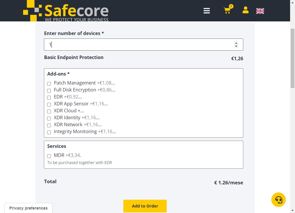Click the scrollbar down arrow
The image size is (295, 213).
292,210
